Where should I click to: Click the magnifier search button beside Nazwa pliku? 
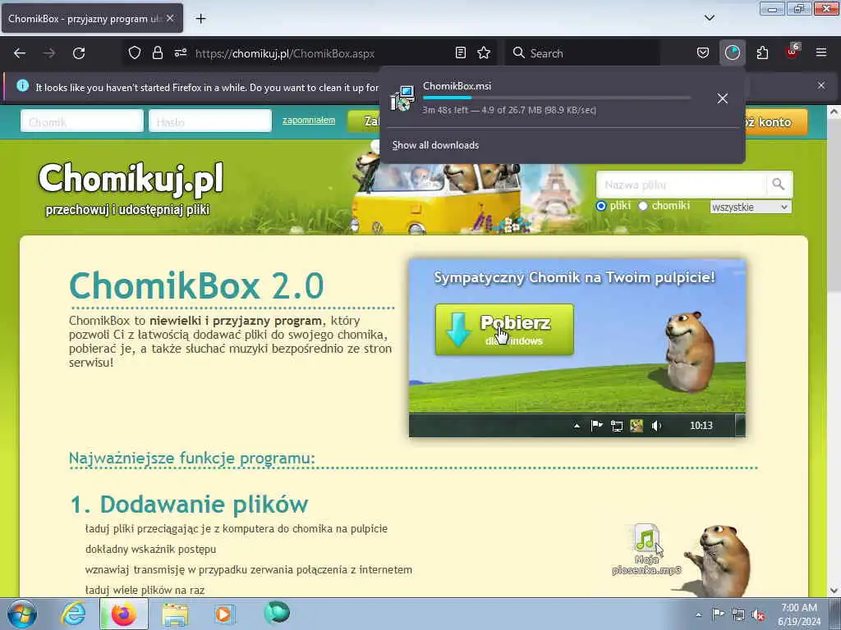[779, 185]
